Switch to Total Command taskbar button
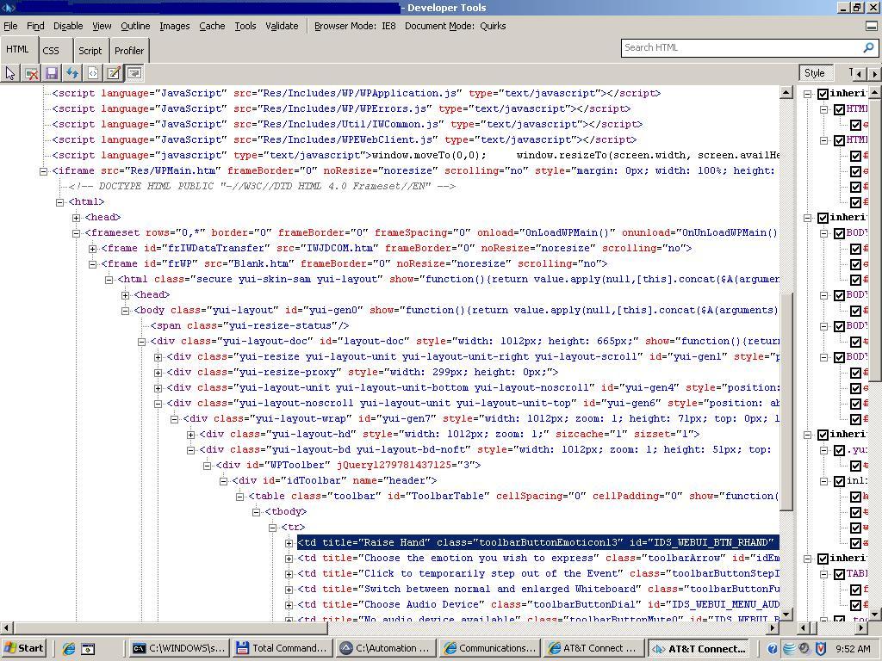882x661 pixels. pos(283,648)
